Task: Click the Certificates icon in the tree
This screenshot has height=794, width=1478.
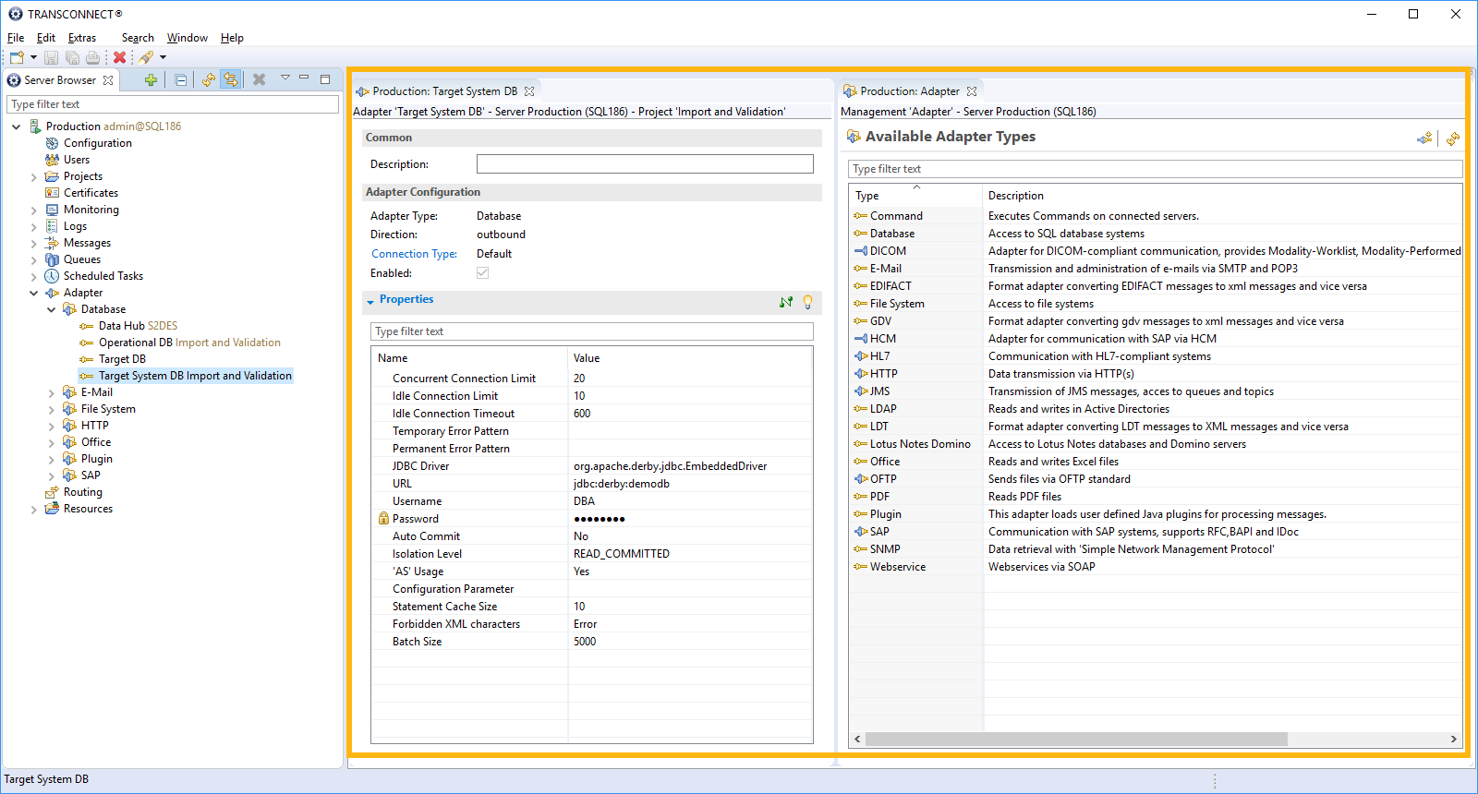Action: tap(52, 193)
